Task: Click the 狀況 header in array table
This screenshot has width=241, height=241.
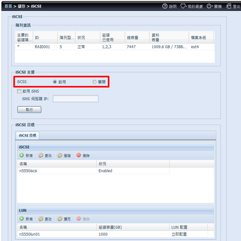Action: (88, 37)
